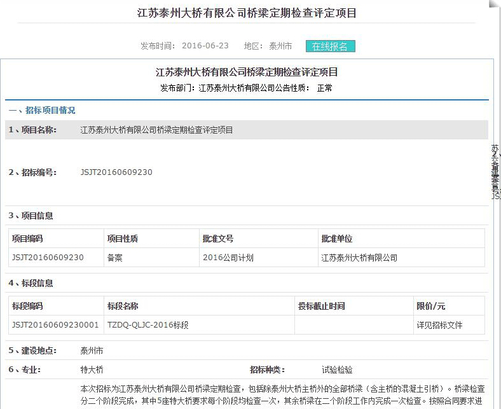
Task: Click the centered bold notice title inside the panel
Action: tap(247, 72)
